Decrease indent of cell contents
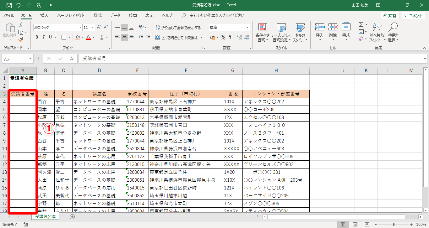The image size is (429, 228). click(141, 37)
